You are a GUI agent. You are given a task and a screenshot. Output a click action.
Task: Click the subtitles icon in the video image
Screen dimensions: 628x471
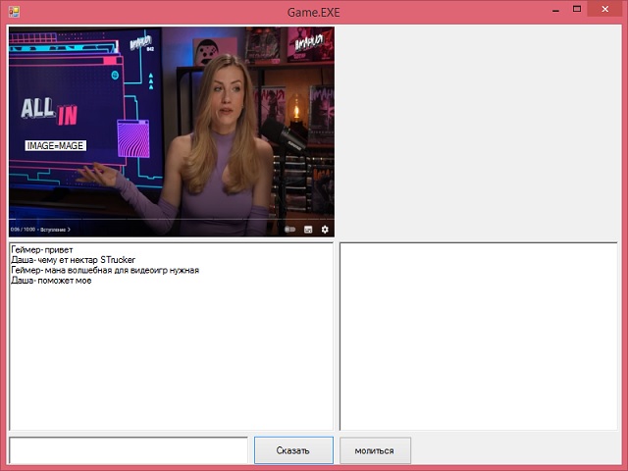coord(308,229)
